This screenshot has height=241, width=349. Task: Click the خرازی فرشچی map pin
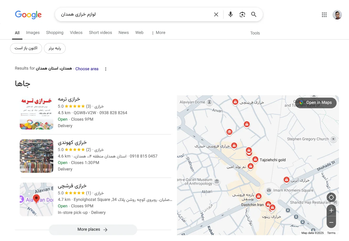(x=235, y=102)
